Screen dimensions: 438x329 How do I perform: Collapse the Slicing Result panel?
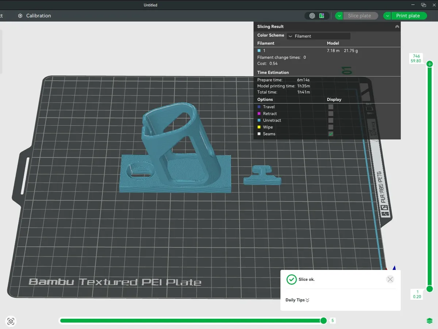tap(397, 27)
